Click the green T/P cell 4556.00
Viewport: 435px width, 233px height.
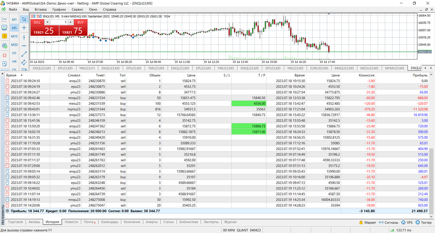pos(249,103)
